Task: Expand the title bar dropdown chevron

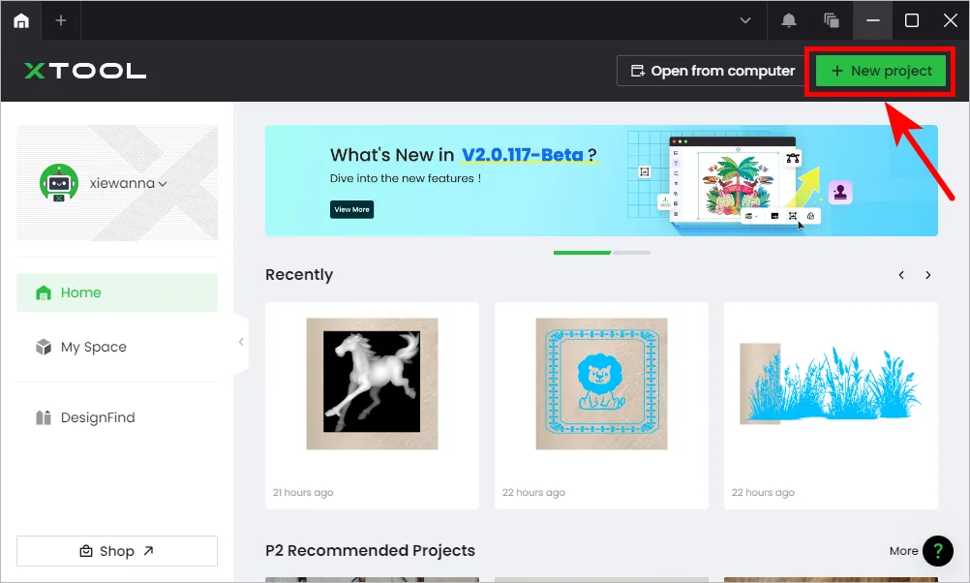Action: 745,20
